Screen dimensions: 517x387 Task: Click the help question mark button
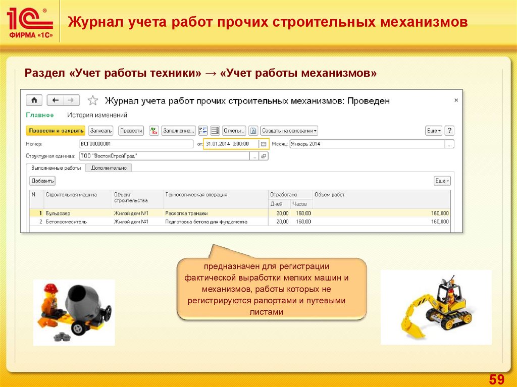point(449,131)
